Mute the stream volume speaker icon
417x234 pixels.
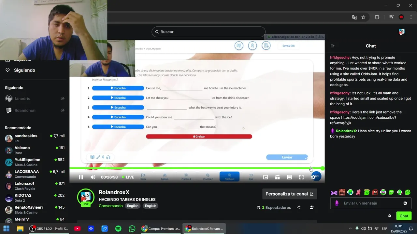pyautogui.click(x=93, y=177)
